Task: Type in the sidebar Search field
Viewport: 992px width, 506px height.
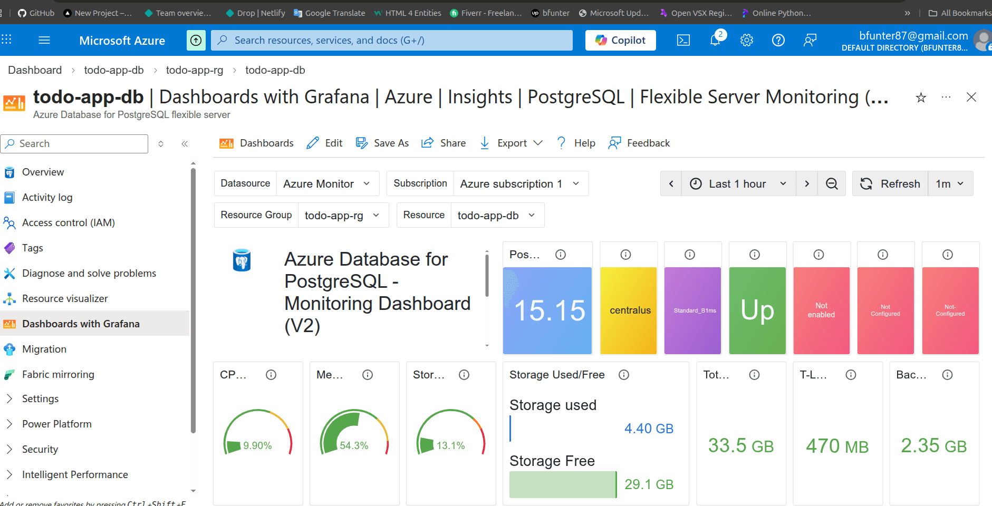Action: point(74,144)
